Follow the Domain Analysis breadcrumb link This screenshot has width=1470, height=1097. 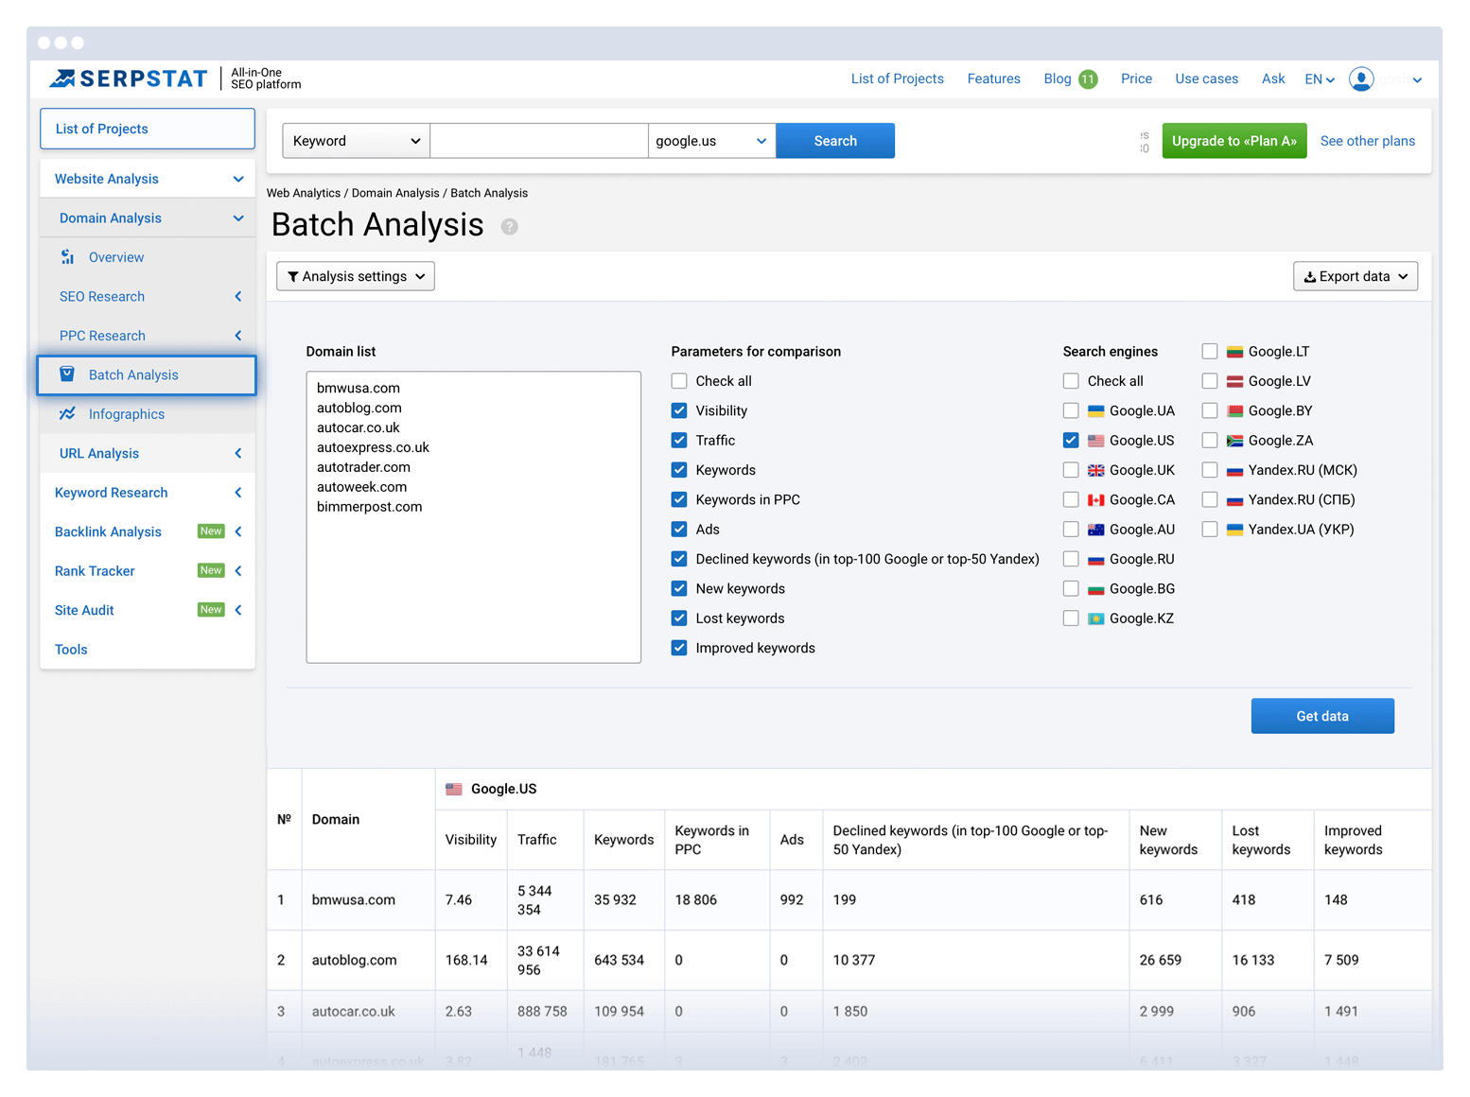(x=395, y=193)
